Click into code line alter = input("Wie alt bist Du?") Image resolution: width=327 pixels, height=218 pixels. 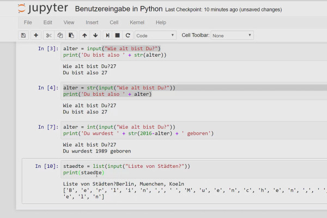pos(112,49)
